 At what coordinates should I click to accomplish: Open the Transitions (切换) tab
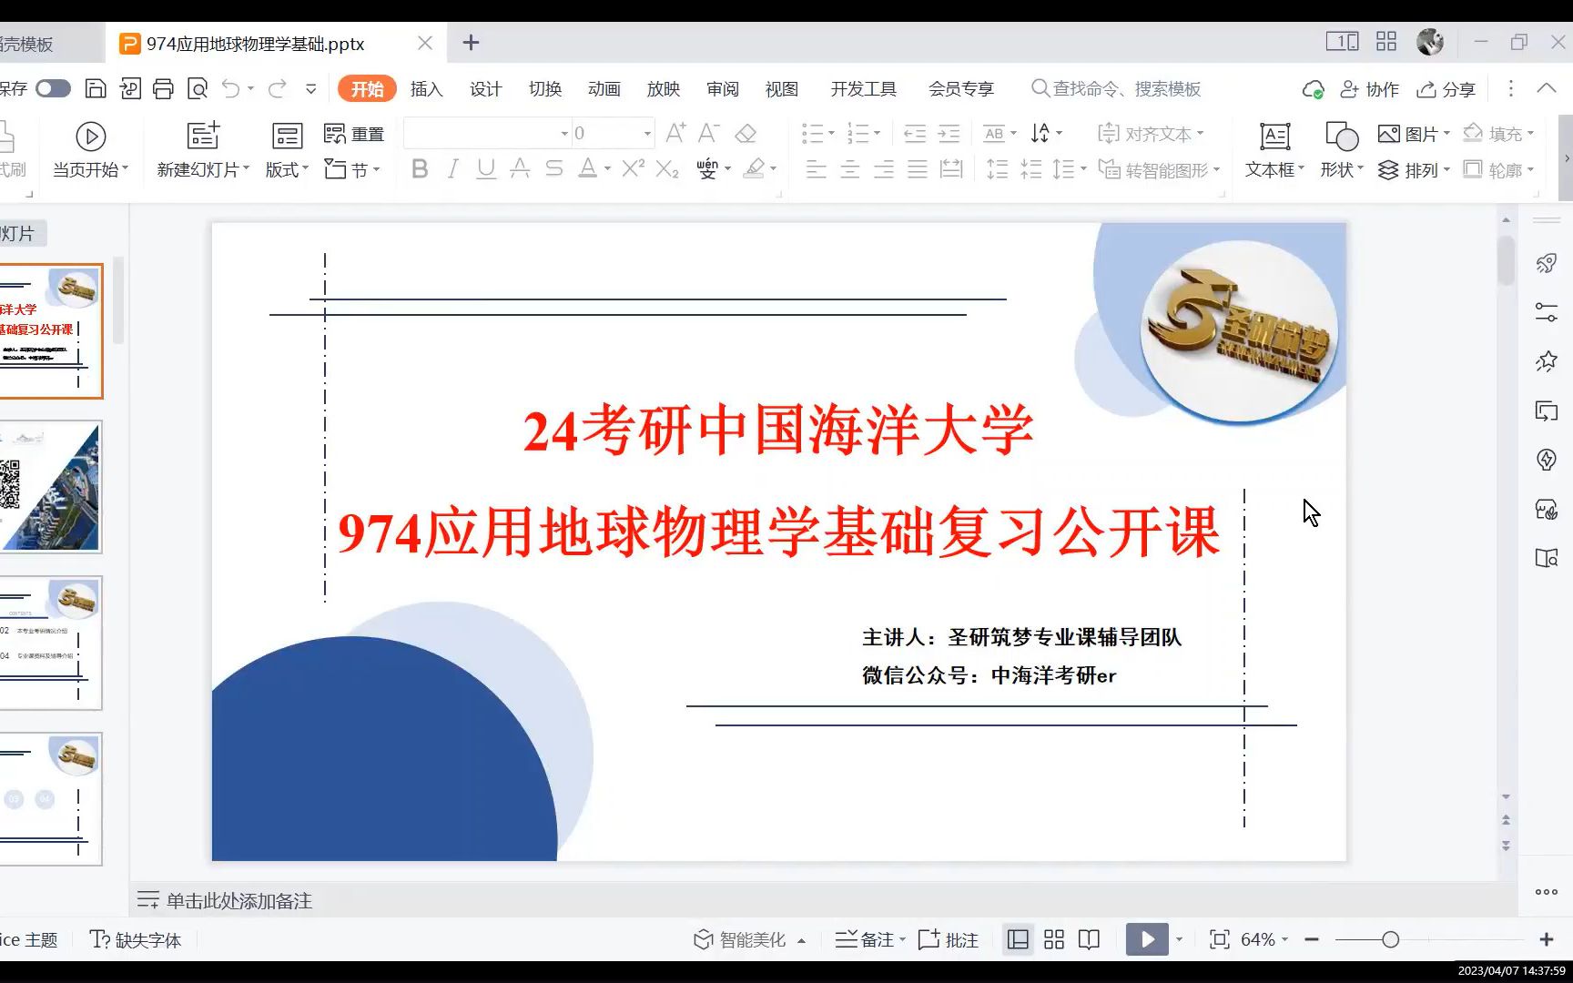coord(544,88)
